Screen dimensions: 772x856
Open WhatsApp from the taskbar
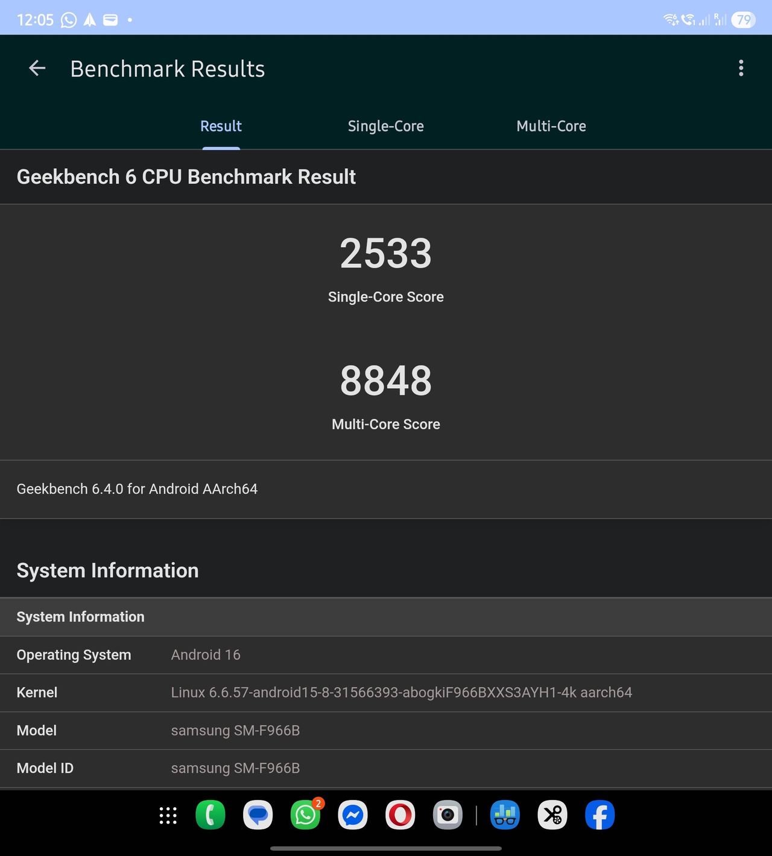306,815
